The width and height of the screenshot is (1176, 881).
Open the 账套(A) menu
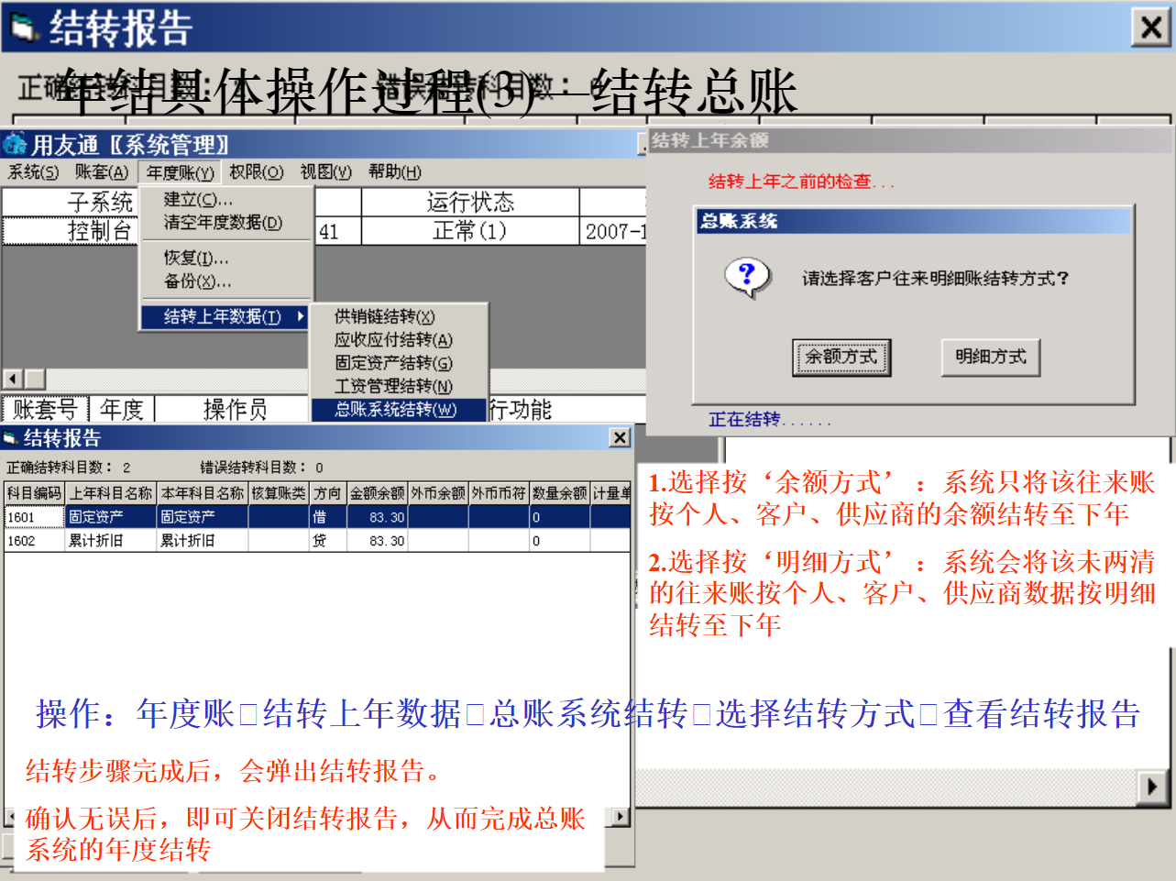[x=102, y=172]
